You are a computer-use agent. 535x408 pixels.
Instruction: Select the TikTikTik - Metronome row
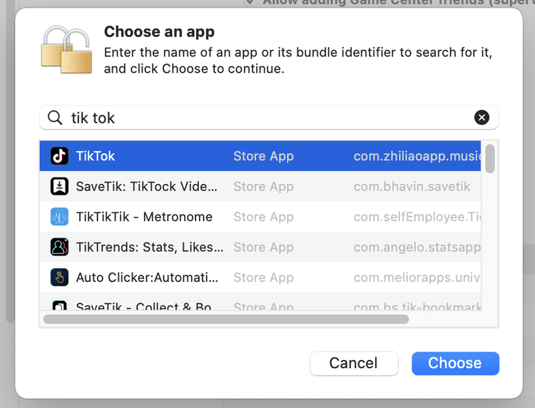(x=260, y=217)
